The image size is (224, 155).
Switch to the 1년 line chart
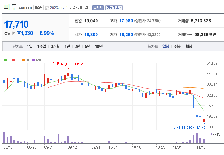[67, 46]
